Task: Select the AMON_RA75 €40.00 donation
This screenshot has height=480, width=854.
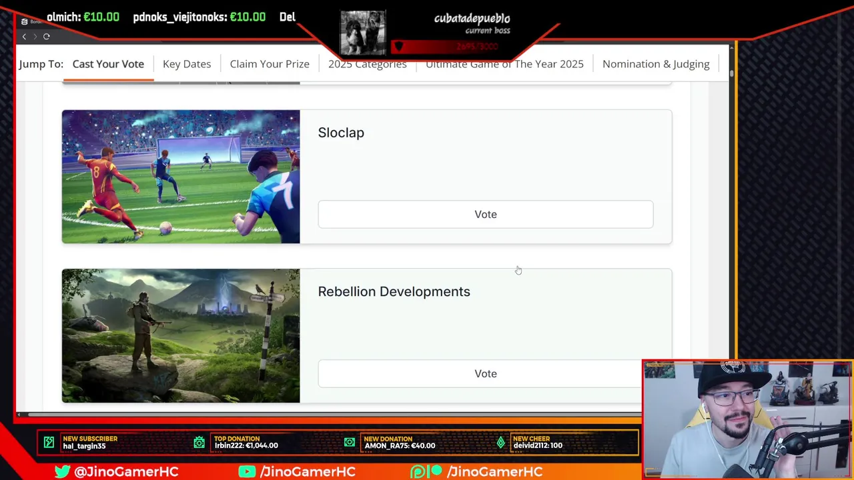Action: pyautogui.click(x=400, y=446)
